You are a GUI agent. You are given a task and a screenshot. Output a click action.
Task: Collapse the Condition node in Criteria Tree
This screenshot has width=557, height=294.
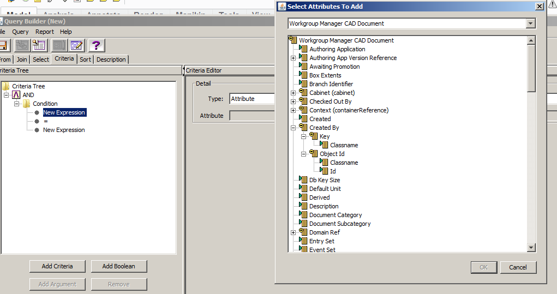point(16,104)
